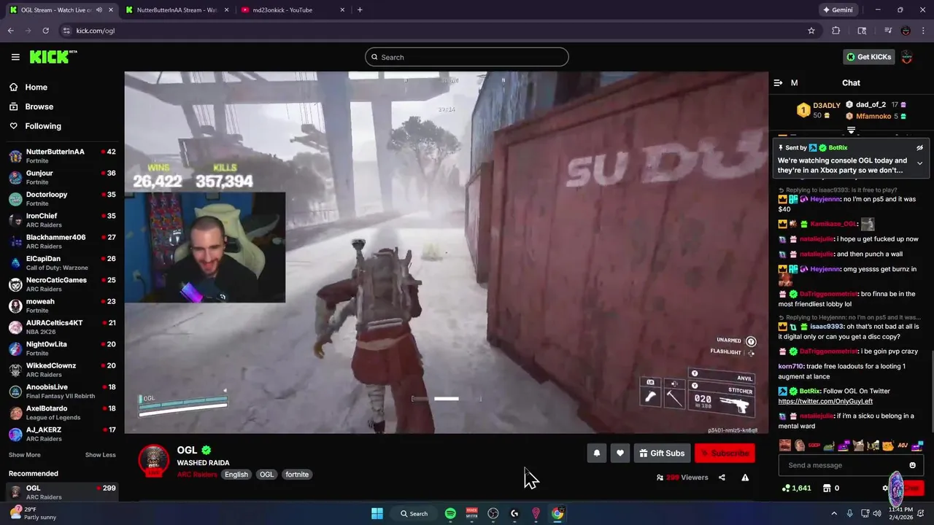The image size is (934, 525).
Task: Open the NecroCaticGames channel in the sidebar
Action: (x=62, y=284)
